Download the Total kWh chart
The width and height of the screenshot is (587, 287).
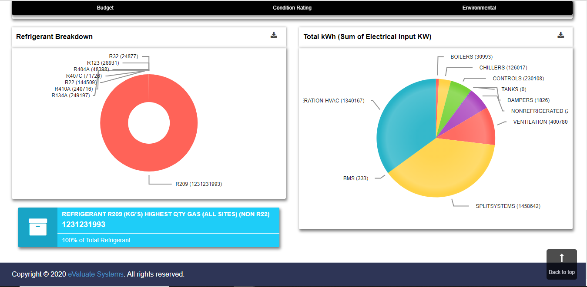tap(561, 35)
